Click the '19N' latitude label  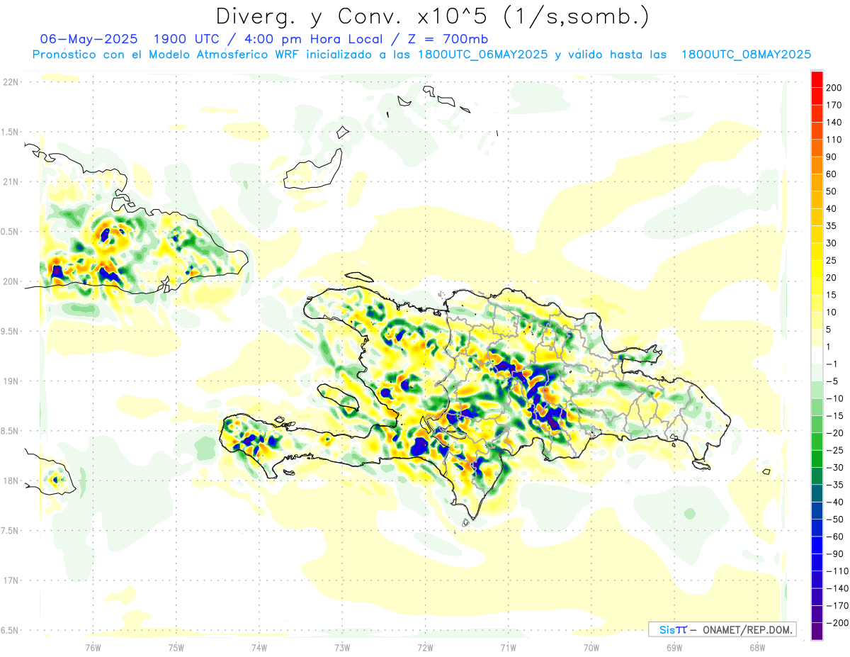click(x=11, y=381)
